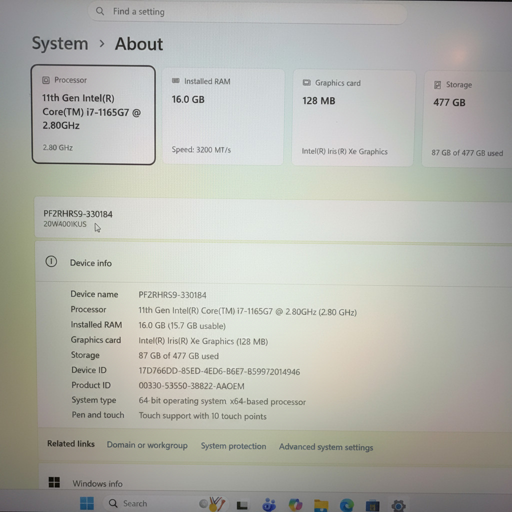512x512 pixels.
Task: Select the Storage spec card
Action: (467, 119)
